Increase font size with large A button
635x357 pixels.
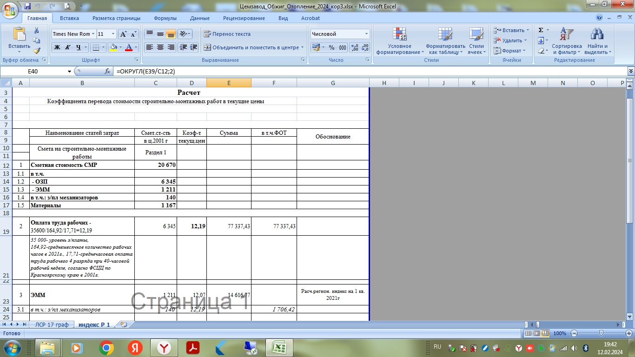[123, 34]
